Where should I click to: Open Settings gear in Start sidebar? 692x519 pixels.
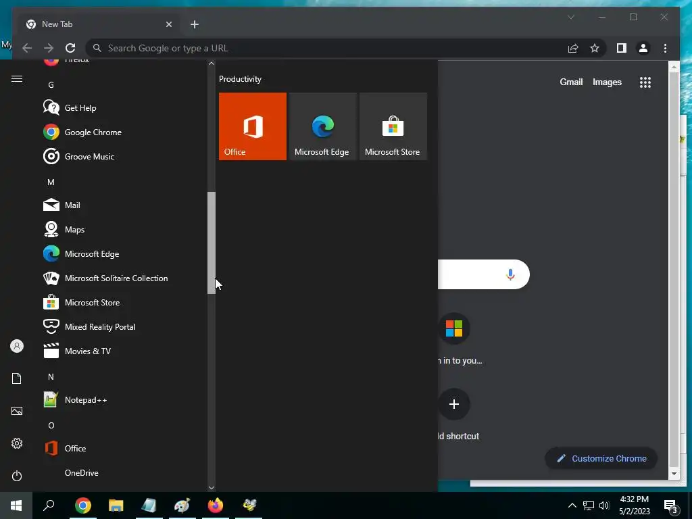[x=17, y=443]
